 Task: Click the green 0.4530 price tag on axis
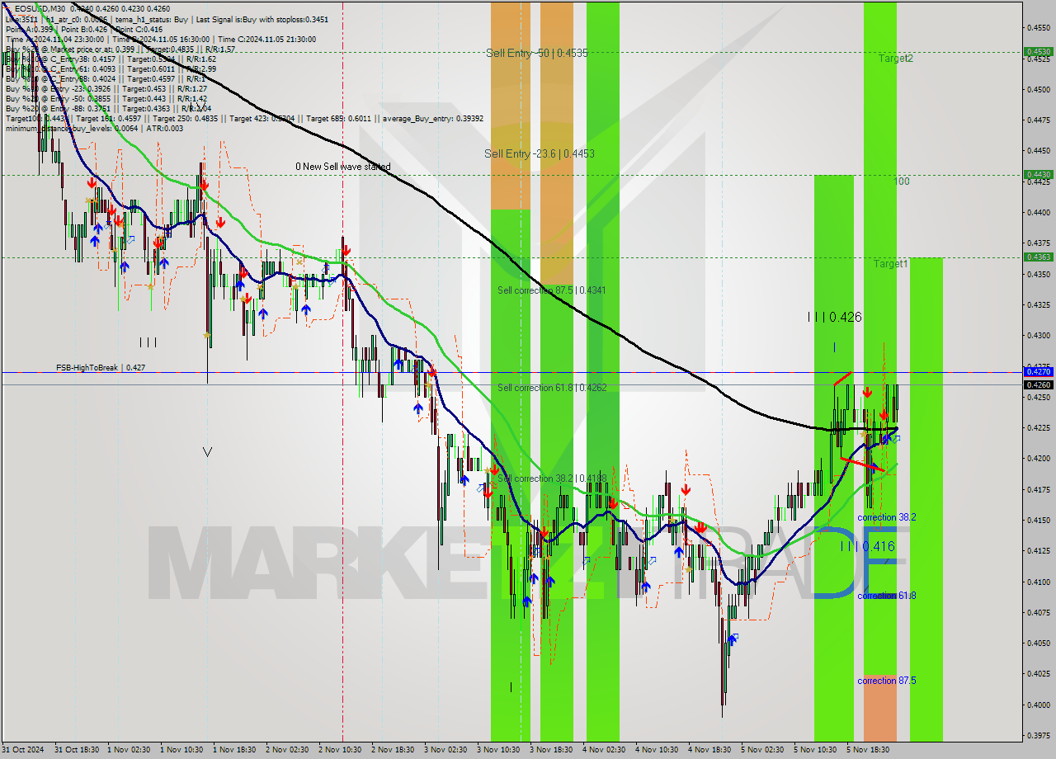click(x=1038, y=51)
